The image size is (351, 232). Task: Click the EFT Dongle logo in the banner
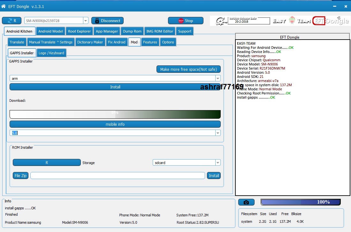[x=331, y=21]
